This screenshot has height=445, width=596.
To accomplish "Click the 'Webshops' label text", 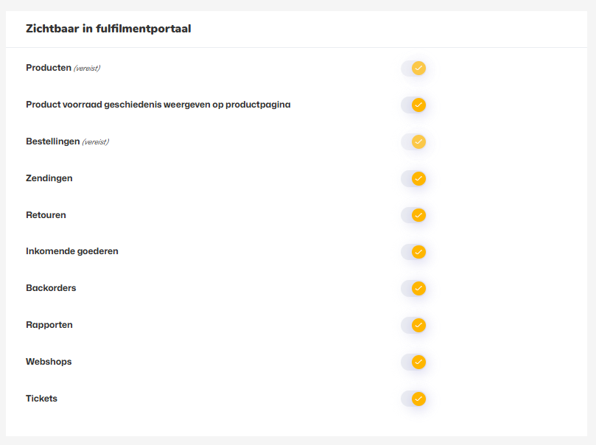I will 49,362.
